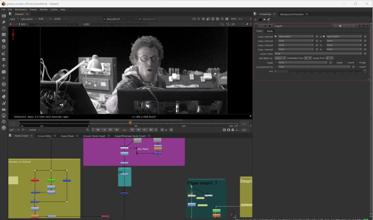373x220 pixels.
Task: Open the Filter nodes toolbar menu
Action: coord(4,47)
